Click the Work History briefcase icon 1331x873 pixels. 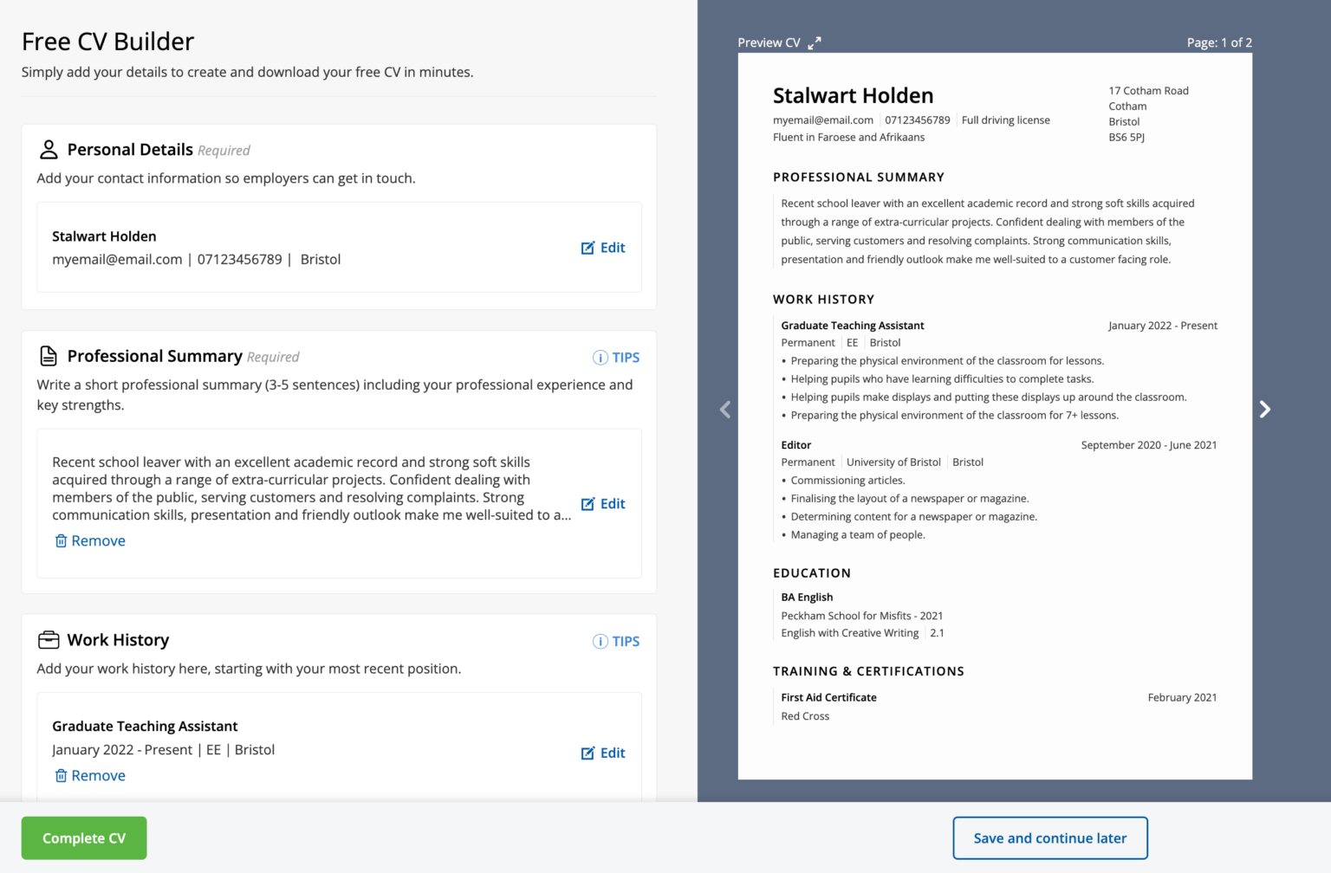(49, 639)
